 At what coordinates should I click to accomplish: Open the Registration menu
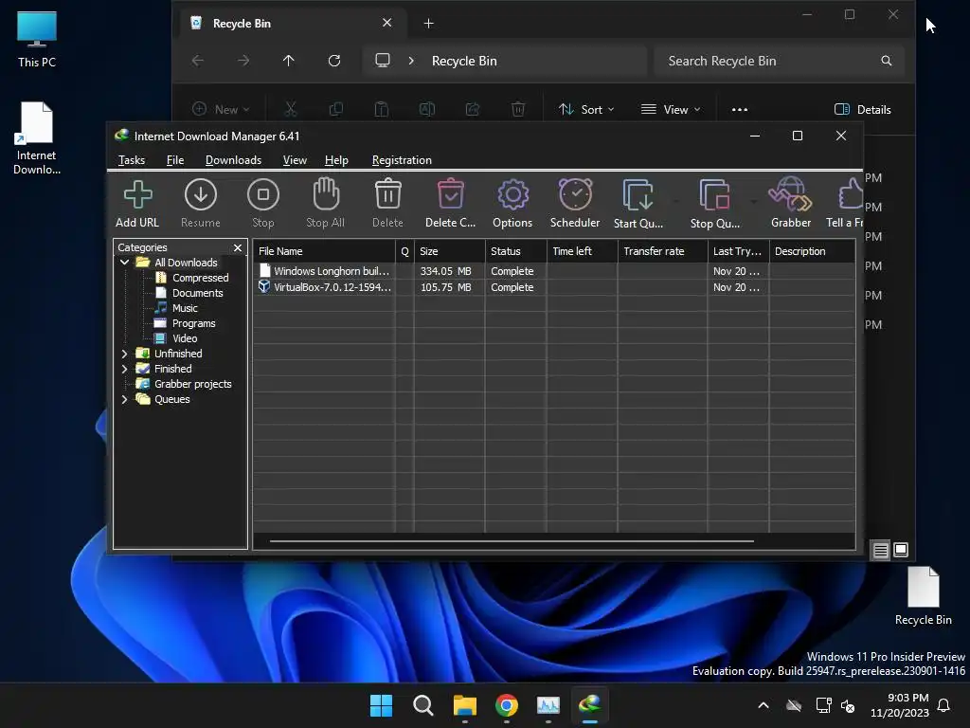(402, 160)
